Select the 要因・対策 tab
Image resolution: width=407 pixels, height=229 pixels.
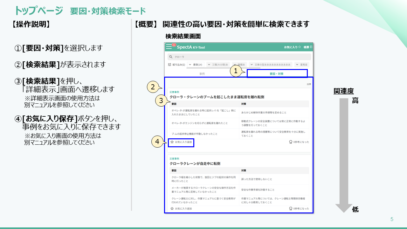click(x=276, y=73)
